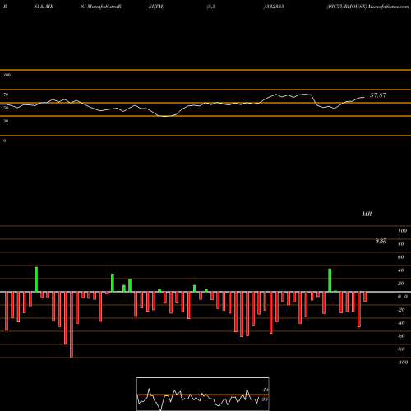Open the mini overview chart thumbnail
The image size is (411, 411).
point(203,394)
